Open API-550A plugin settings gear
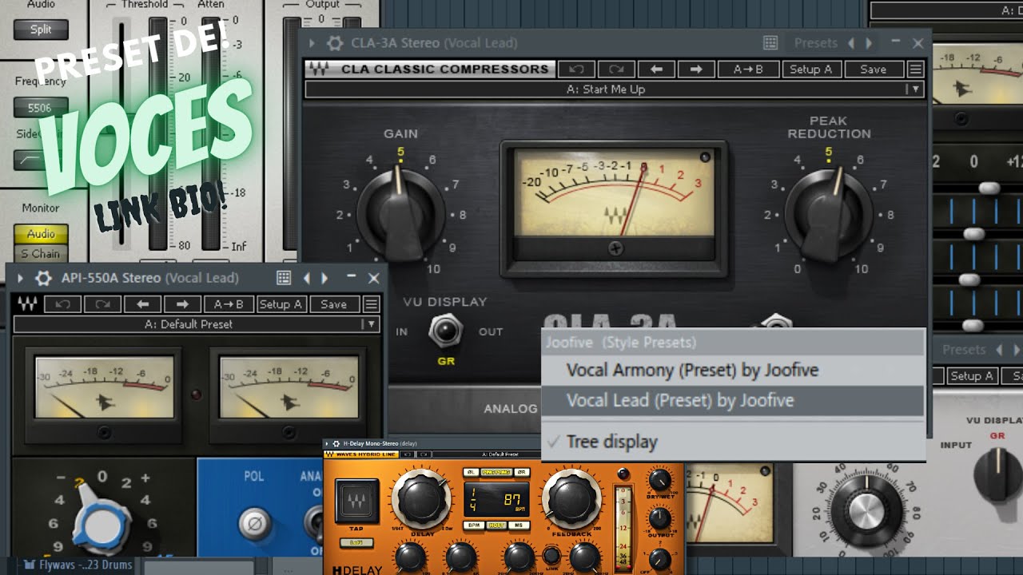 click(43, 278)
